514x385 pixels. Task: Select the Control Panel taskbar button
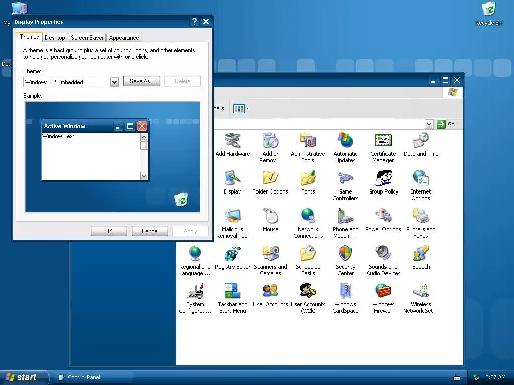[94, 377]
